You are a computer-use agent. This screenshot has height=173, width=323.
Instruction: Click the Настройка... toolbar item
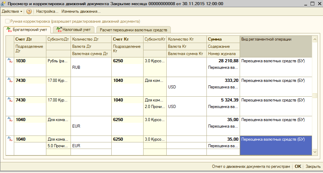47,11
